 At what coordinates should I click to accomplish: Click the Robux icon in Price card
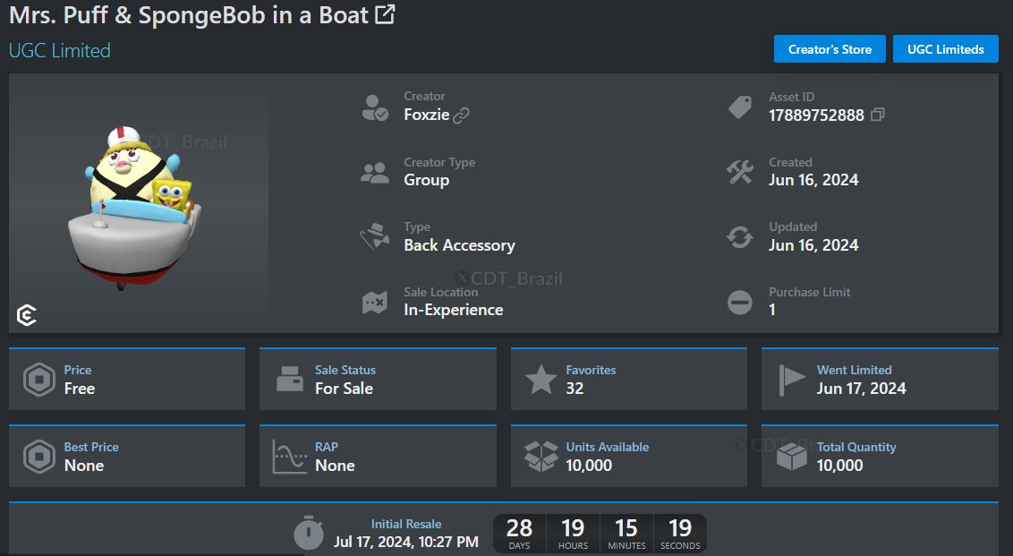tap(38, 380)
